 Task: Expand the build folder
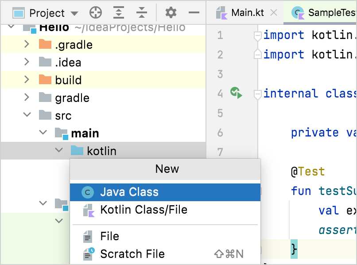[x=27, y=80]
